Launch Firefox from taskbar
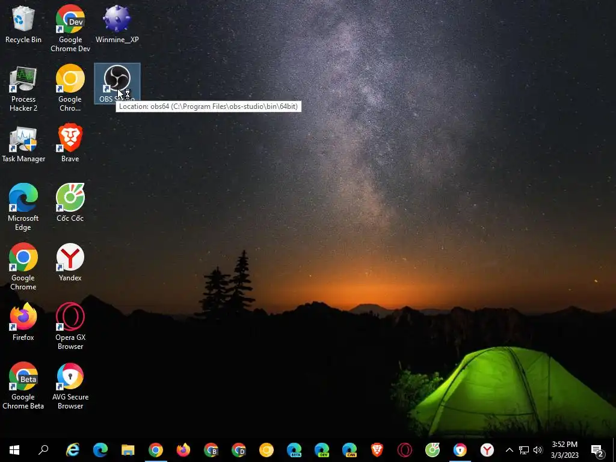The image size is (616, 462). click(x=183, y=450)
